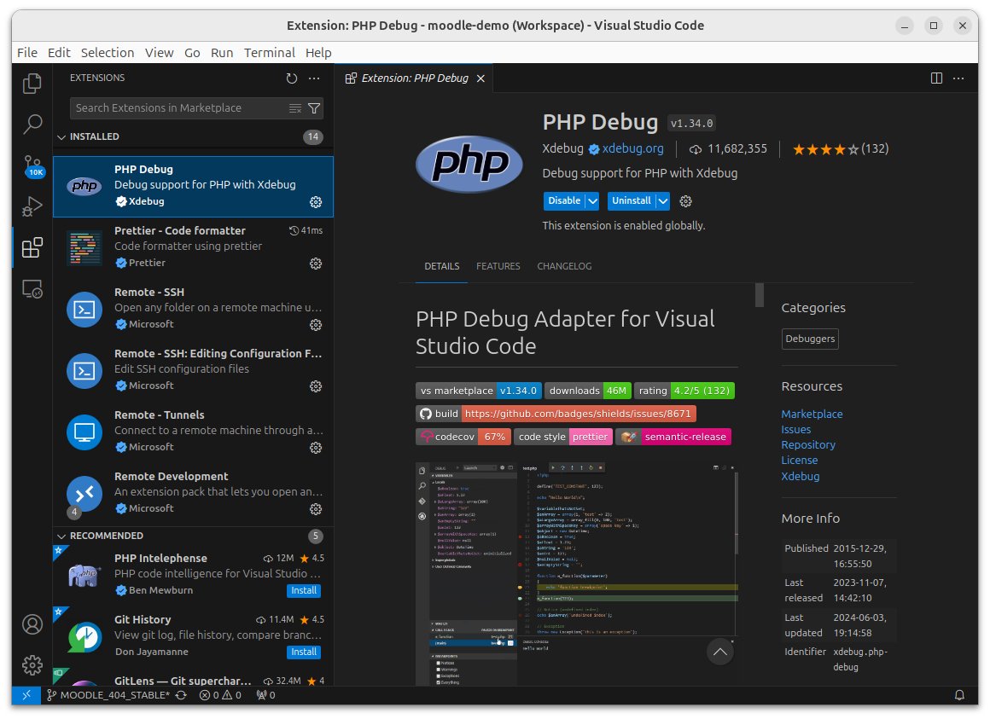Screen dimensions: 990x719
Task: Select the Extensions view icon
Action: [x=32, y=247]
